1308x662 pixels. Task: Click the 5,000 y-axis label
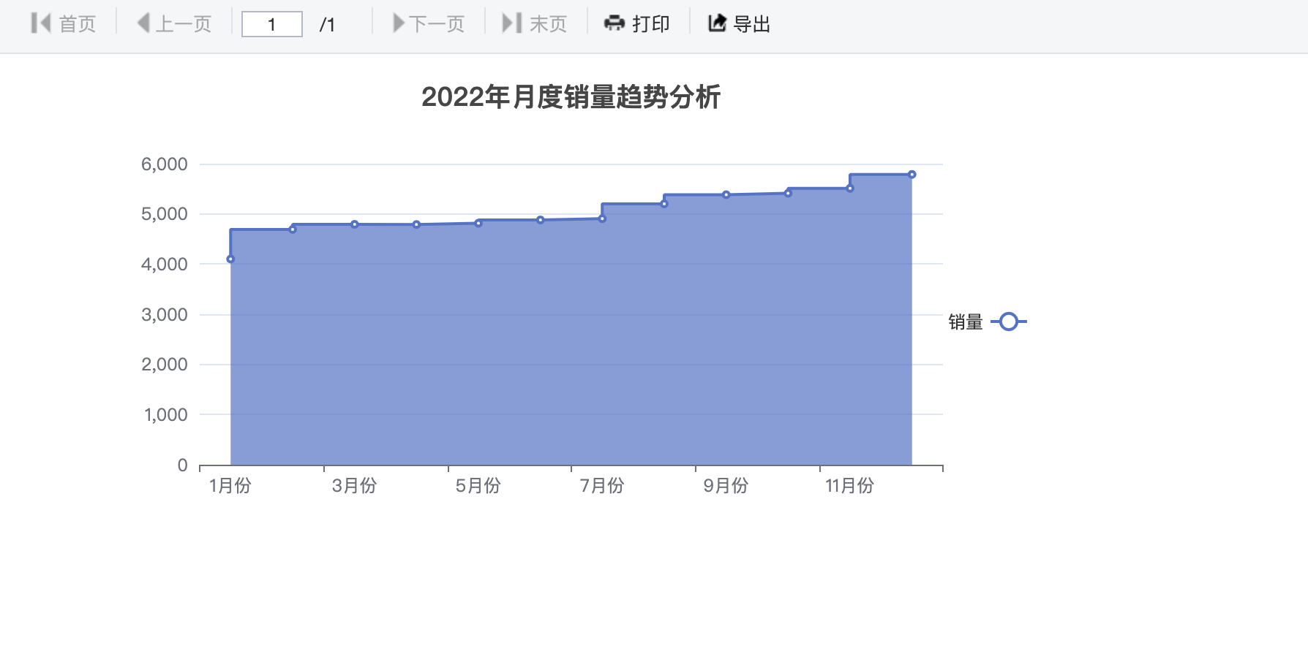pos(165,214)
